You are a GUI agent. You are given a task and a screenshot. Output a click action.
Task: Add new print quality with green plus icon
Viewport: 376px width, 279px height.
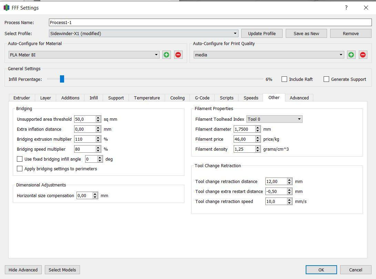[351, 55]
